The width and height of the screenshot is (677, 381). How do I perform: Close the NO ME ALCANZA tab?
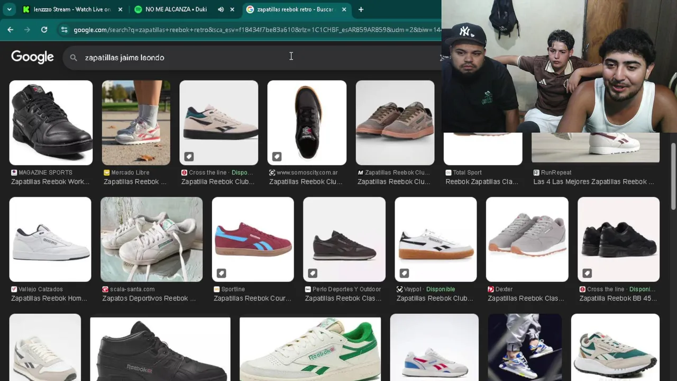[232, 10]
